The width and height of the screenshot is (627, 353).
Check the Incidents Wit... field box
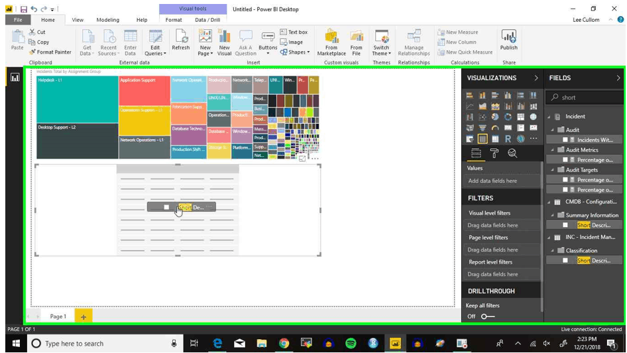tap(565, 140)
